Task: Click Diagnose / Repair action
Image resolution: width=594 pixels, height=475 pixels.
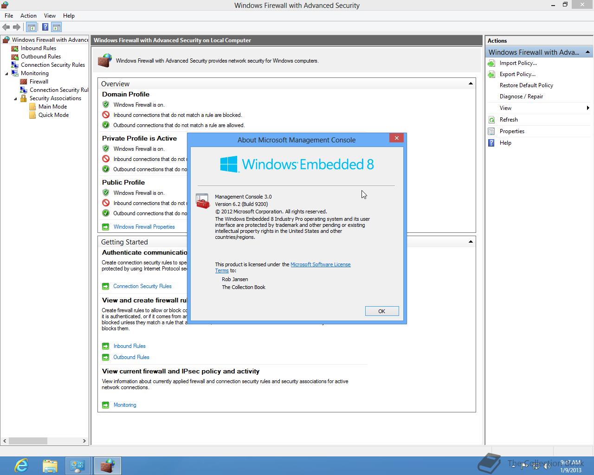Action: pyautogui.click(x=521, y=96)
